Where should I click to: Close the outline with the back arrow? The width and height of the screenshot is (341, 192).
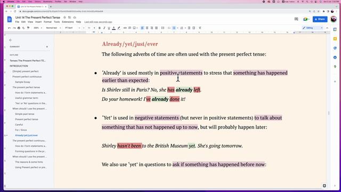[11, 40]
